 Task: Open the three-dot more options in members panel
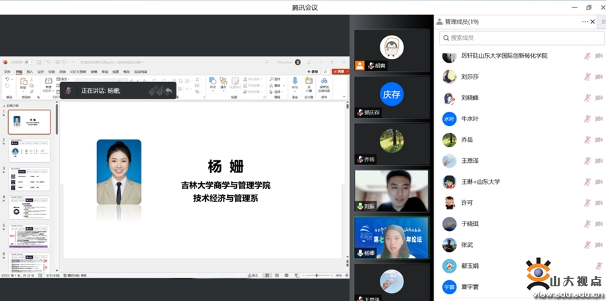tap(585, 22)
